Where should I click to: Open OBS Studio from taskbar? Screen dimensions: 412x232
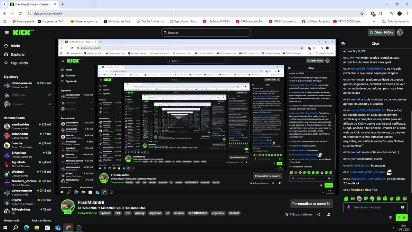(x=79, y=228)
